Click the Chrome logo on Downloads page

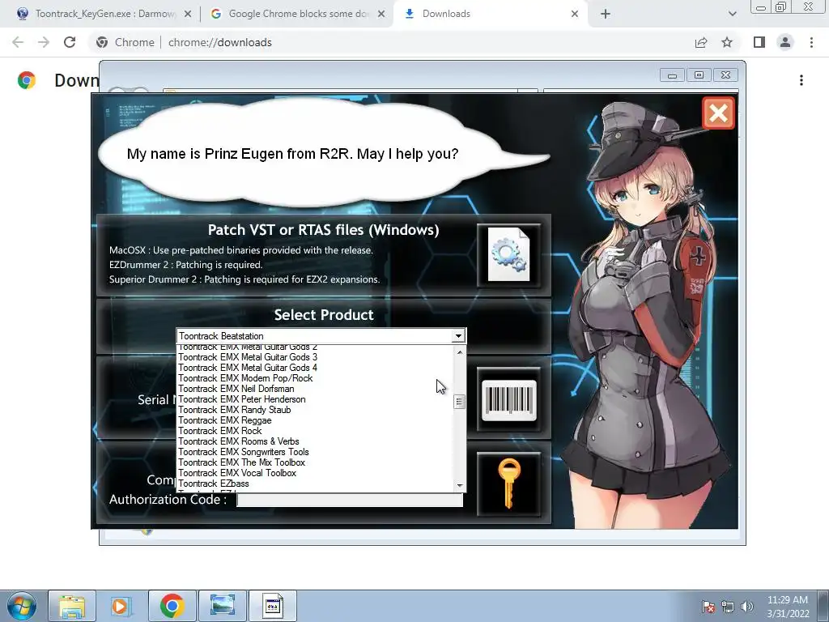point(27,80)
